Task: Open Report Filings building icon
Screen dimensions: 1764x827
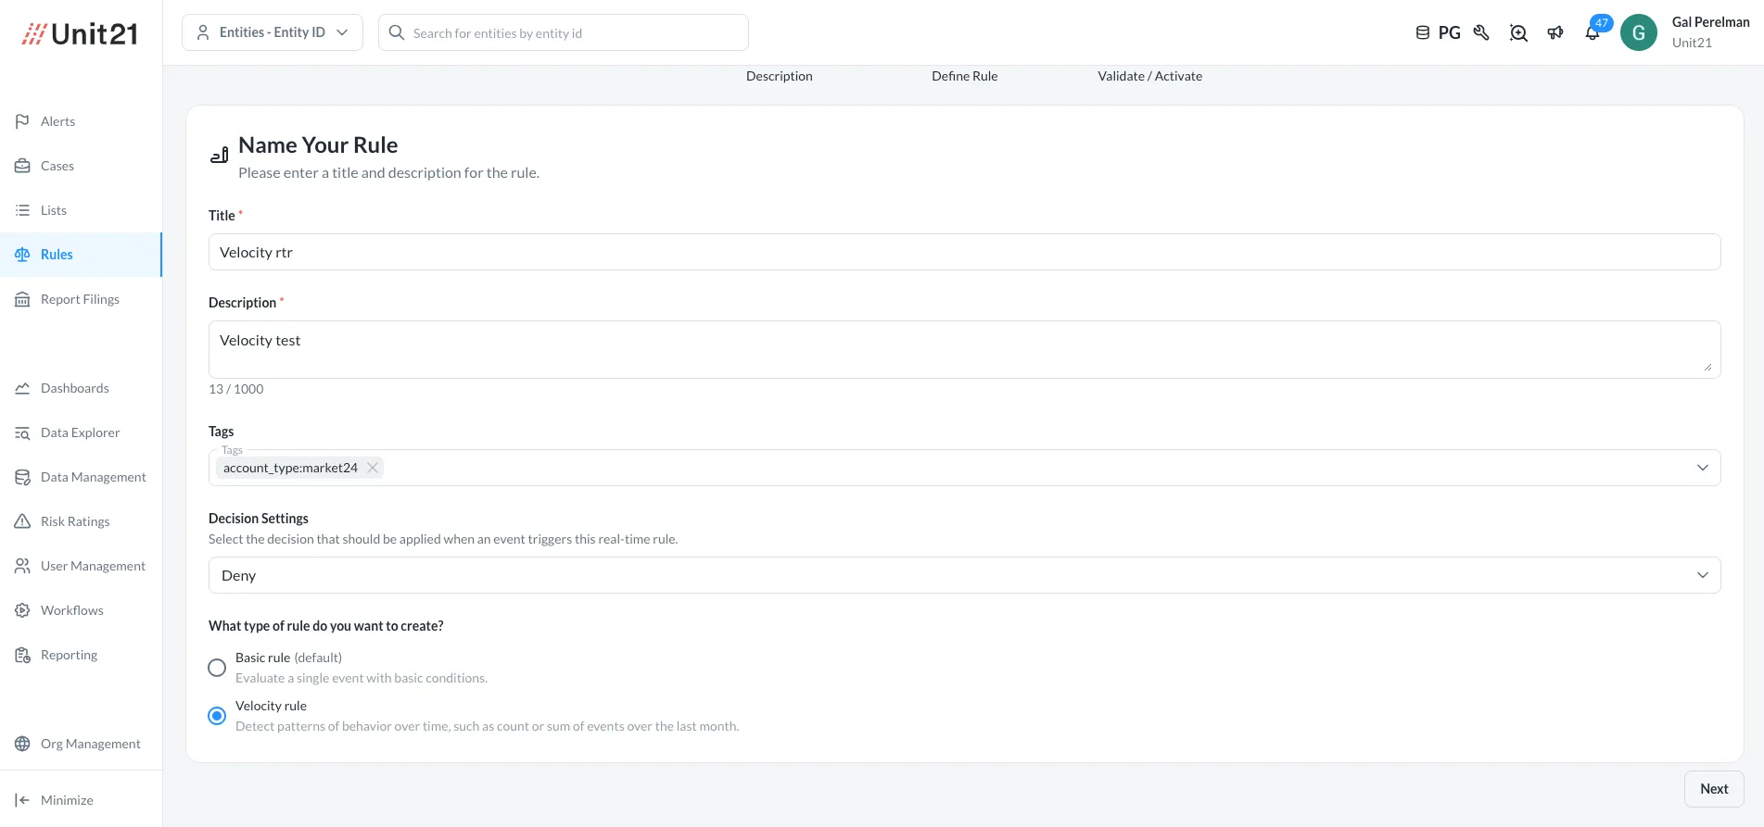Action: pos(22,299)
